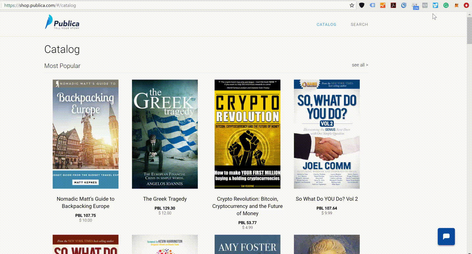Image resolution: width=472 pixels, height=254 pixels.
Task: Open the blue tag extension icon
Action: (x=372, y=5)
